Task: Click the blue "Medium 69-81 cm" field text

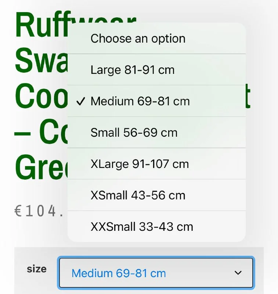Action: (119, 273)
